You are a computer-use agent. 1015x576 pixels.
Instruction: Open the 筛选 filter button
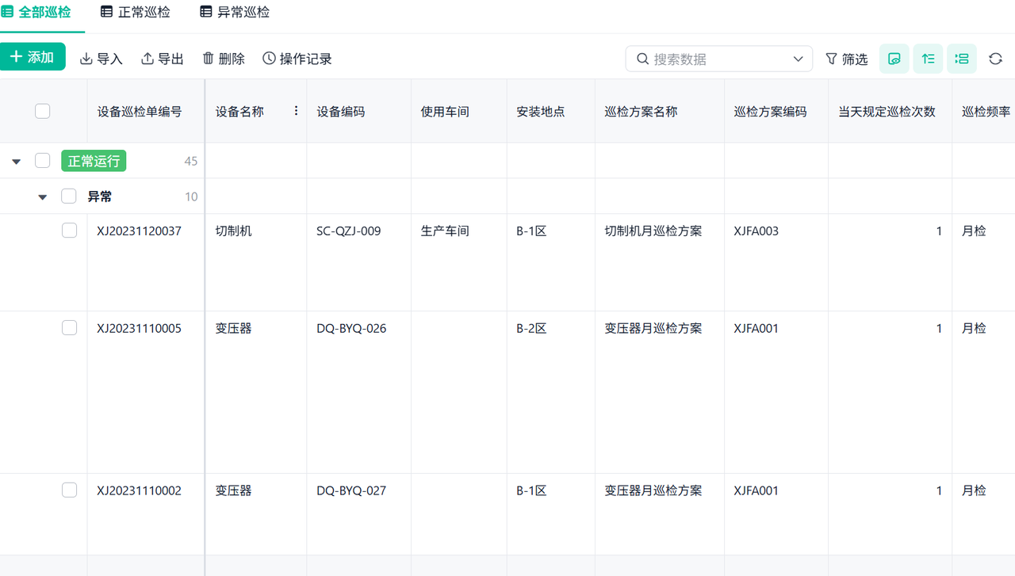(847, 59)
